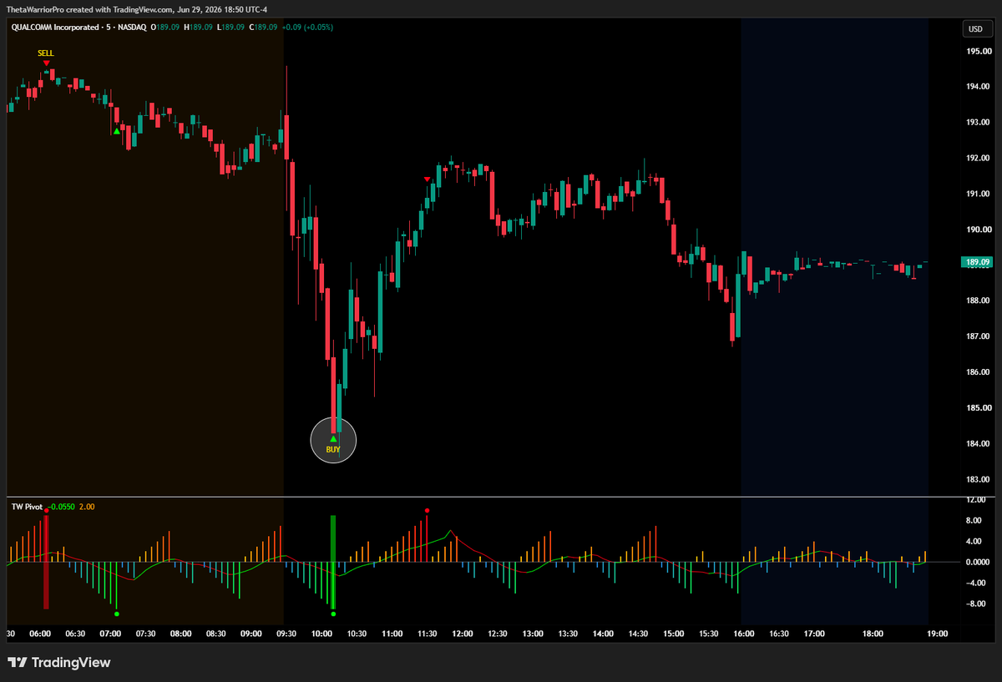Click the green up-arrow marker near 07:00
The image size is (1002, 682).
pyautogui.click(x=117, y=130)
